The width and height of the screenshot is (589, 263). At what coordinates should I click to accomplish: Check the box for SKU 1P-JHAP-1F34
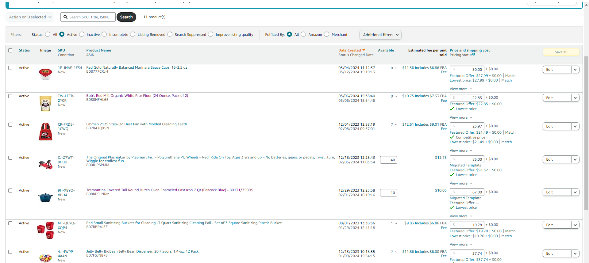tap(10, 68)
